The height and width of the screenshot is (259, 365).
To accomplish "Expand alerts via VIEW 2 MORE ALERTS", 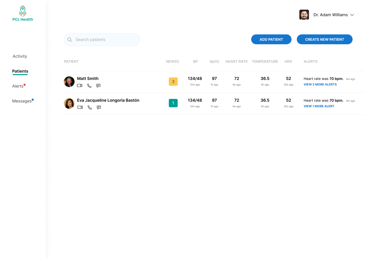I will [x=320, y=84].
